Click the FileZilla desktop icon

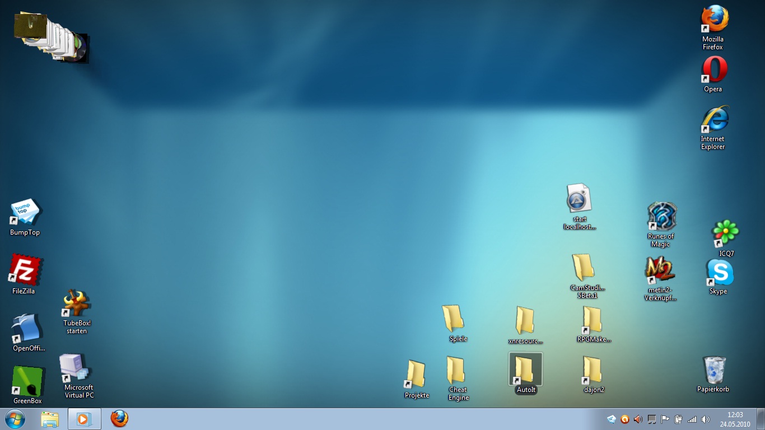coord(25,270)
